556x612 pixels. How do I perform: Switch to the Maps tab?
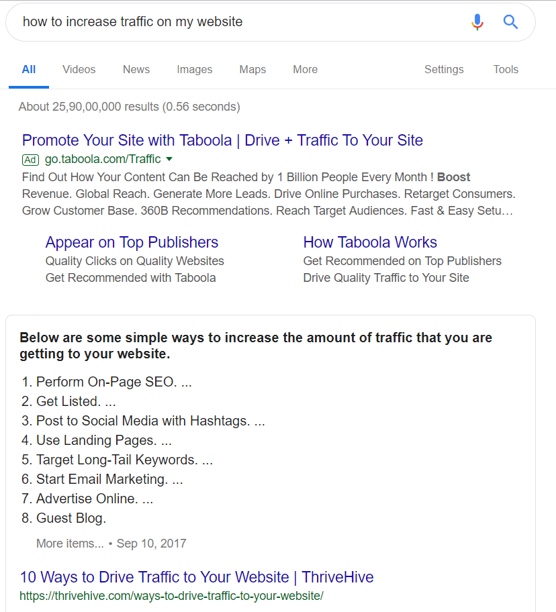tap(252, 70)
